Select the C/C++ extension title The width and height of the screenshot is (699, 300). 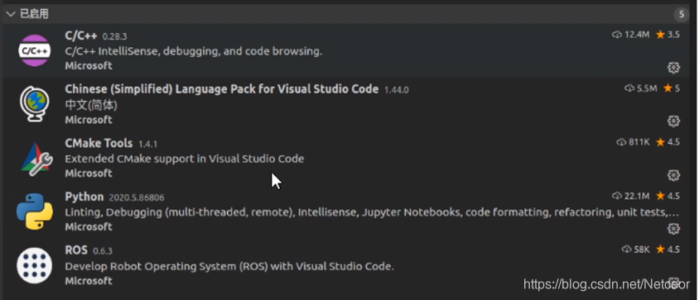[x=80, y=36]
